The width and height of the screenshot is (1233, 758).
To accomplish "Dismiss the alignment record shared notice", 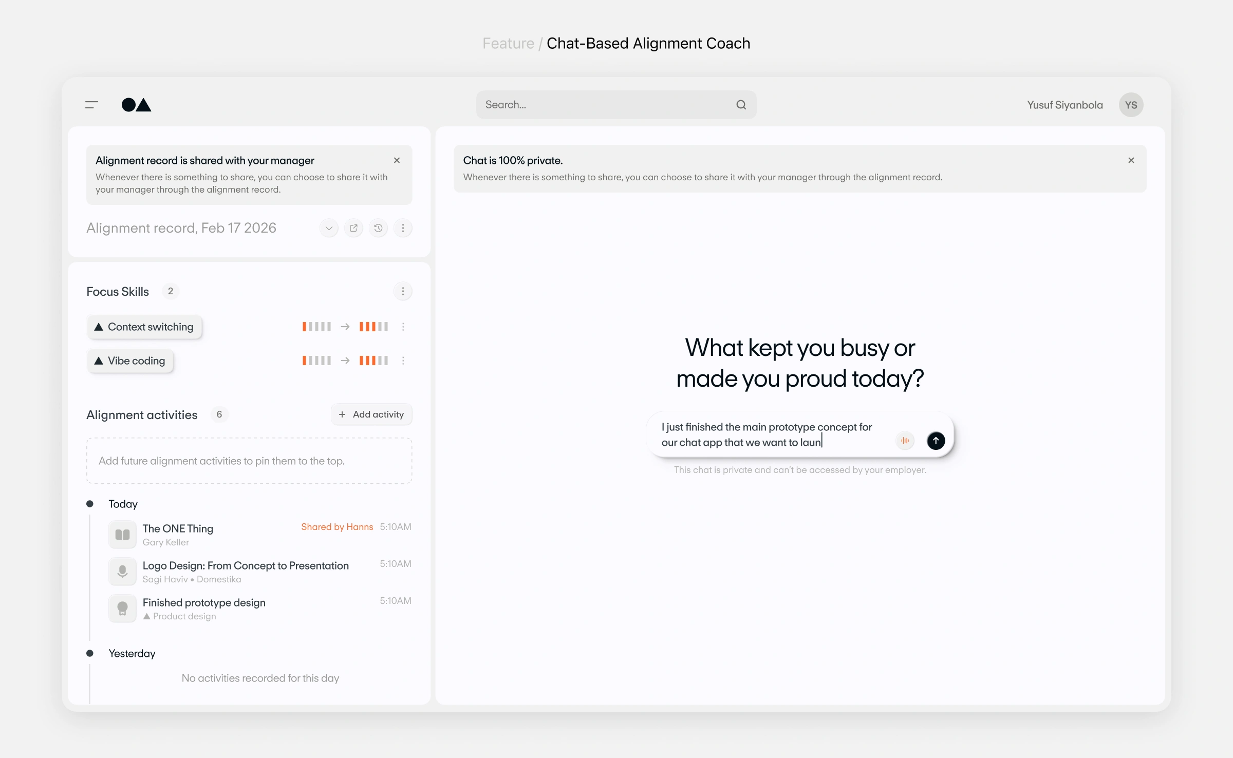I will [397, 160].
